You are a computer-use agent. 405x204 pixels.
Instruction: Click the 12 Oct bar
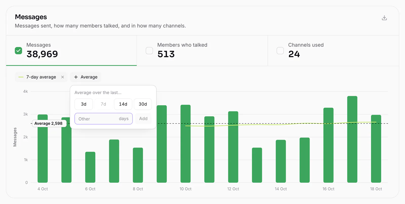tap(233, 147)
